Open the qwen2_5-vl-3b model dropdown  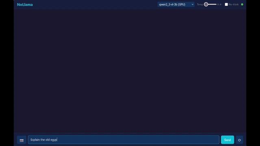(x=176, y=4)
